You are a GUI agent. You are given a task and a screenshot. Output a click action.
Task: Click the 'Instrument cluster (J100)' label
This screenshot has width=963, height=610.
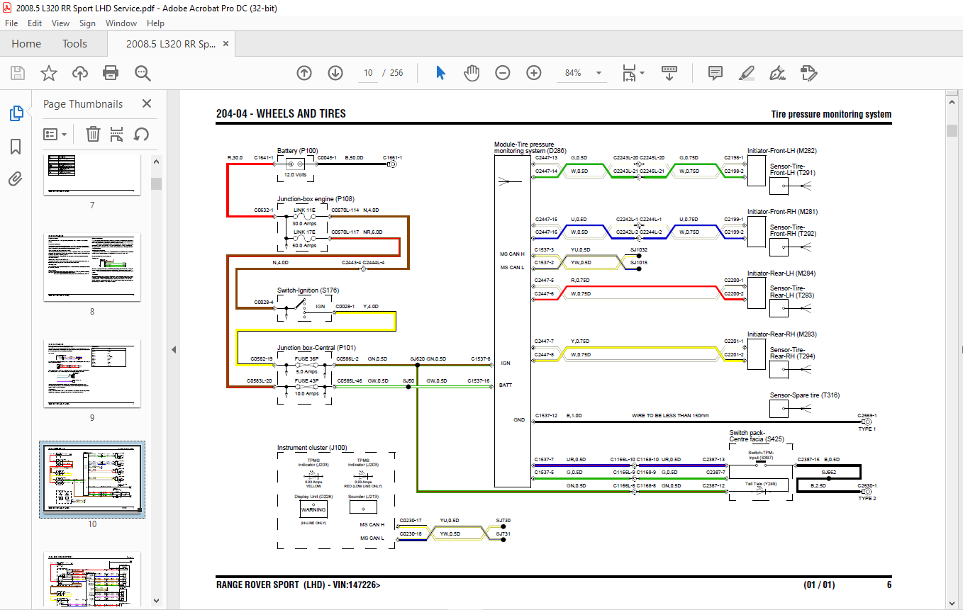tap(312, 448)
